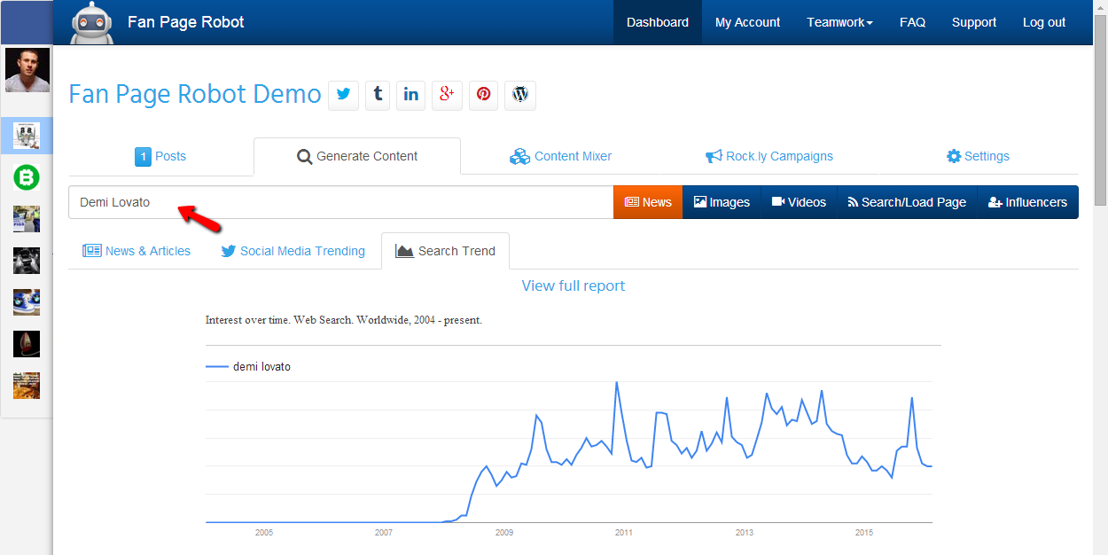Viewport: 1108px width, 555px height.
Task: Go to My Account
Action: [x=748, y=22]
